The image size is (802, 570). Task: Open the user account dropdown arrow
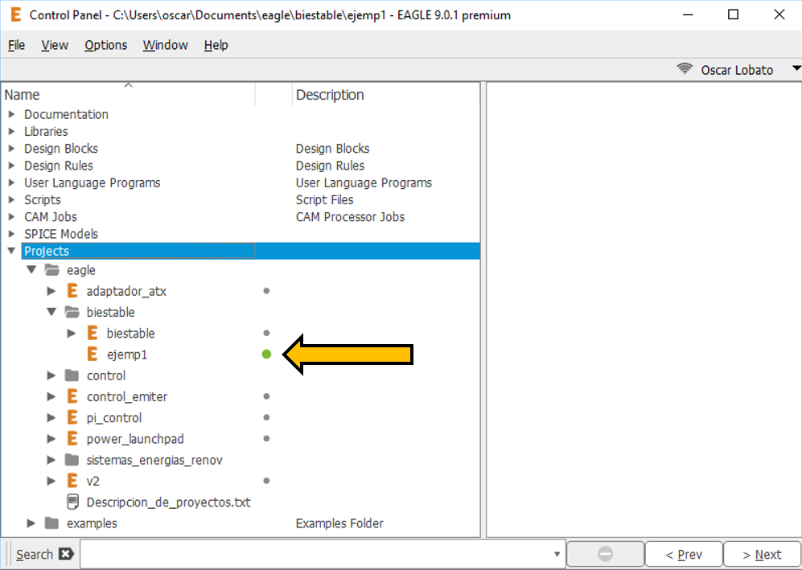click(x=796, y=69)
